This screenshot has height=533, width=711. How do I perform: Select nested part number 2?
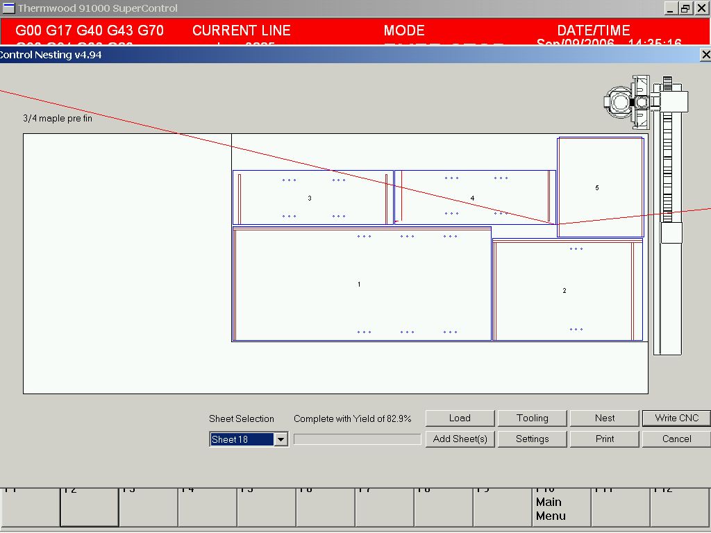564,291
